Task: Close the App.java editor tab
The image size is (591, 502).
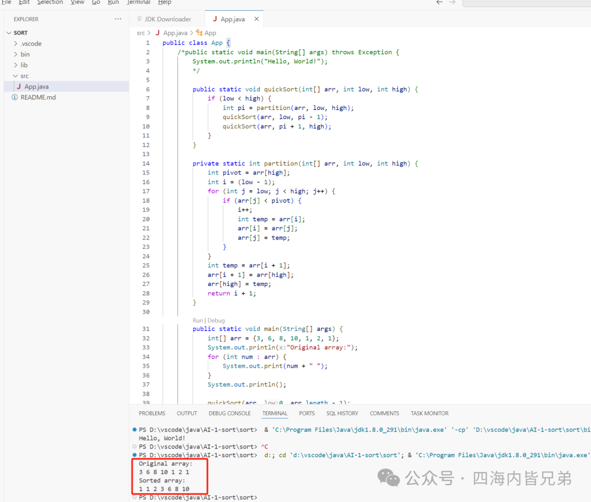Action: click(x=256, y=19)
